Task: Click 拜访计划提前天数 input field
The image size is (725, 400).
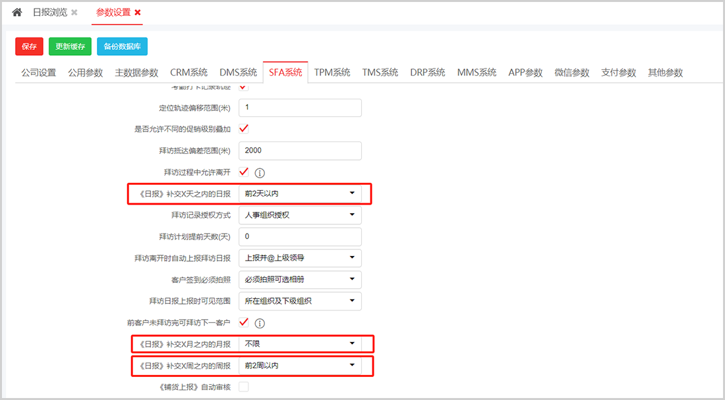Action: pyautogui.click(x=300, y=236)
